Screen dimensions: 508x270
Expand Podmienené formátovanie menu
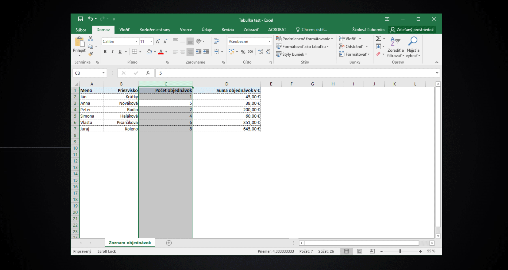pyautogui.click(x=304, y=39)
